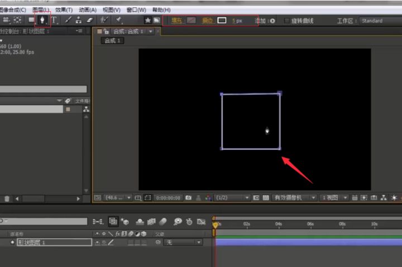Open the 效果(T) menu

[64, 10]
